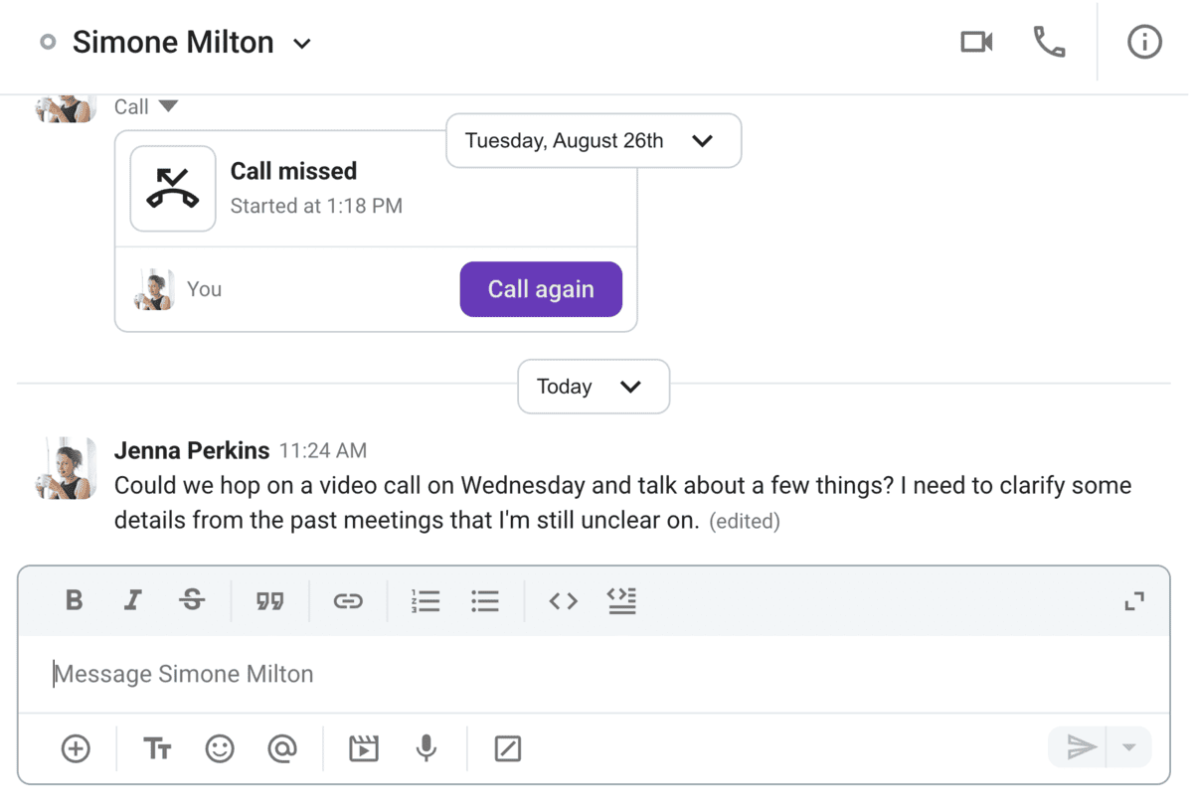Open conversation details via info icon
Screen dimensions: 1193x810
(1143, 42)
